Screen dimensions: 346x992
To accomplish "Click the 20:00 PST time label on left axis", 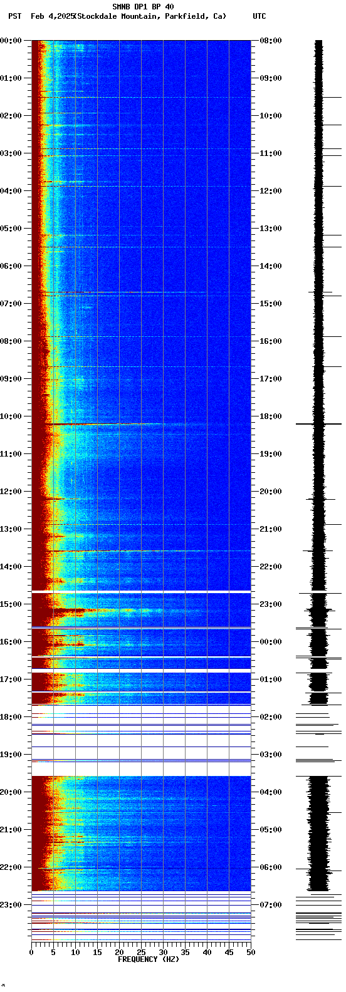I will (11, 792).
